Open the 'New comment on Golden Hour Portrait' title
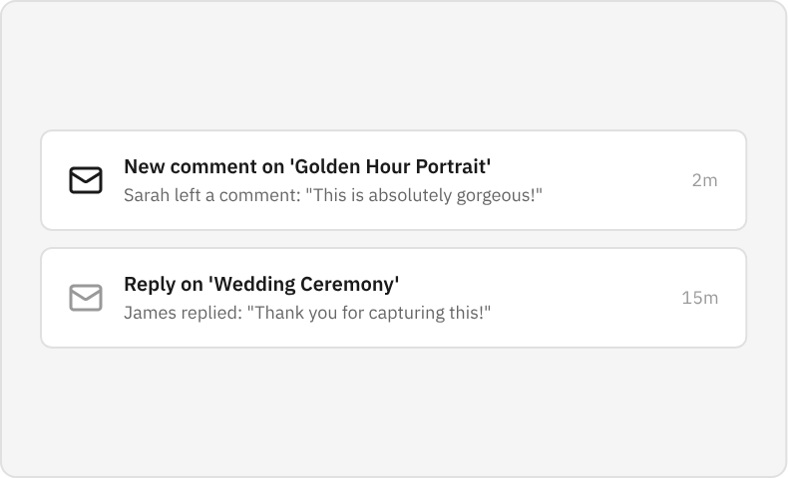The height and width of the screenshot is (478, 788). click(307, 167)
